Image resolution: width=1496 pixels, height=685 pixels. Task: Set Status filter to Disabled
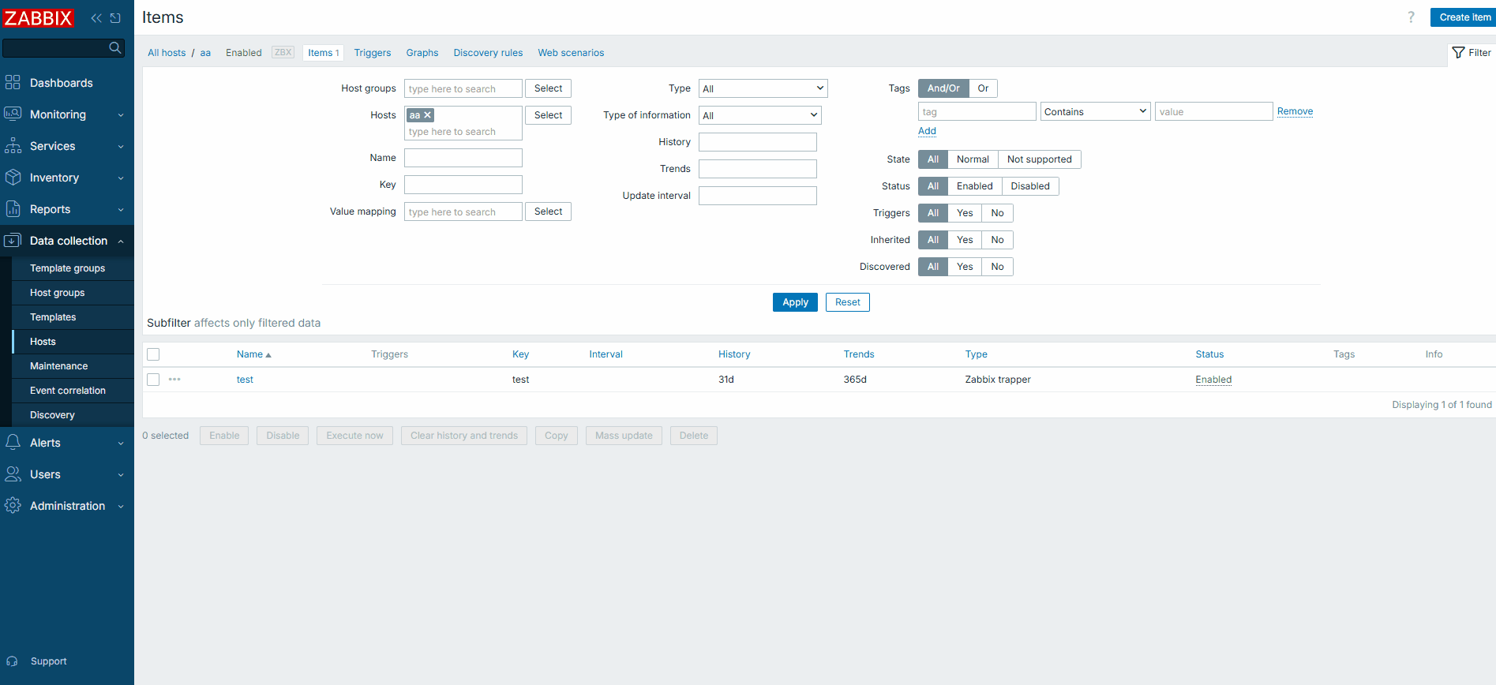coord(1029,186)
